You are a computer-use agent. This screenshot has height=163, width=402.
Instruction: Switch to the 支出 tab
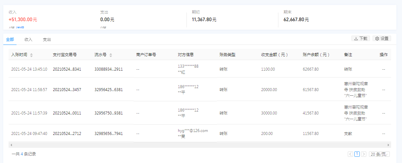(47, 40)
